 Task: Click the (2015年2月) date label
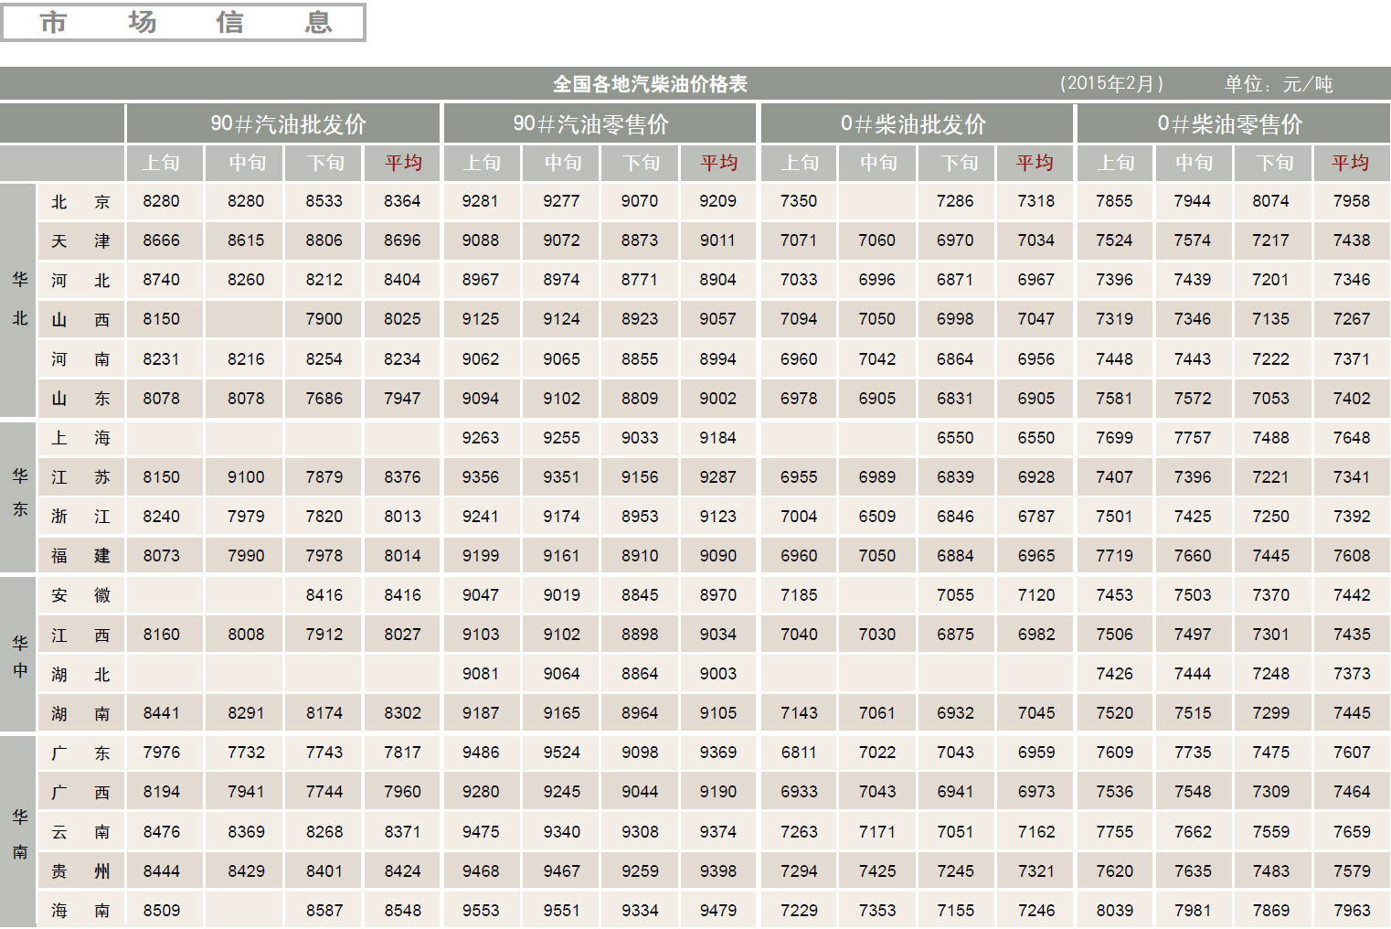point(1111,82)
